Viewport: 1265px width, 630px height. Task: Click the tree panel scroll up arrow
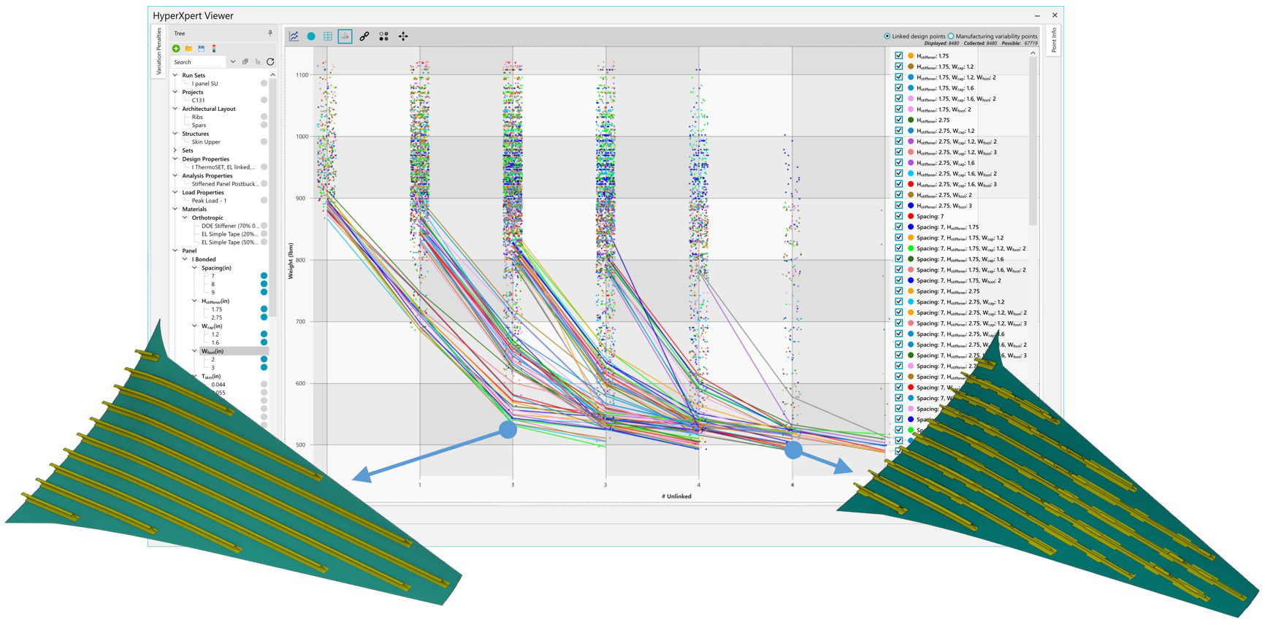point(273,74)
